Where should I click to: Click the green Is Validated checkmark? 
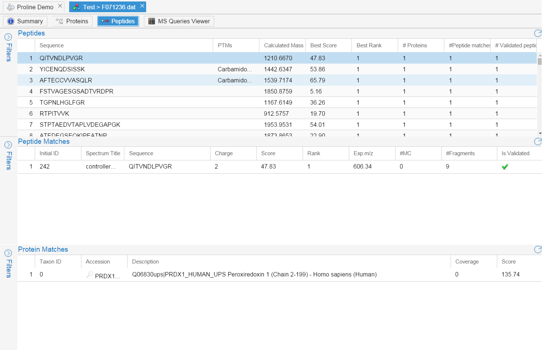point(505,167)
